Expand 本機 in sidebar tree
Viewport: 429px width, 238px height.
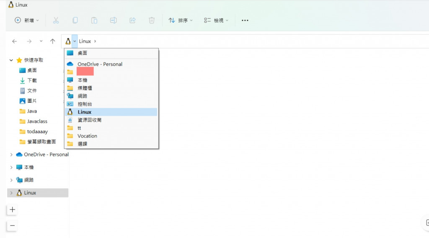(x=11, y=167)
